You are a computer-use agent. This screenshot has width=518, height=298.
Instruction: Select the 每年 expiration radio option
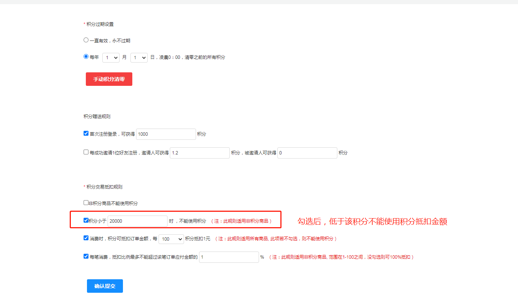coord(86,57)
